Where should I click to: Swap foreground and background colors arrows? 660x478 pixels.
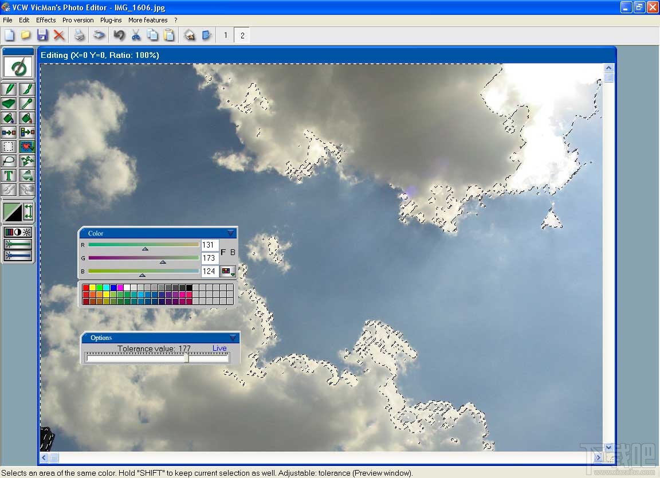[27, 212]
